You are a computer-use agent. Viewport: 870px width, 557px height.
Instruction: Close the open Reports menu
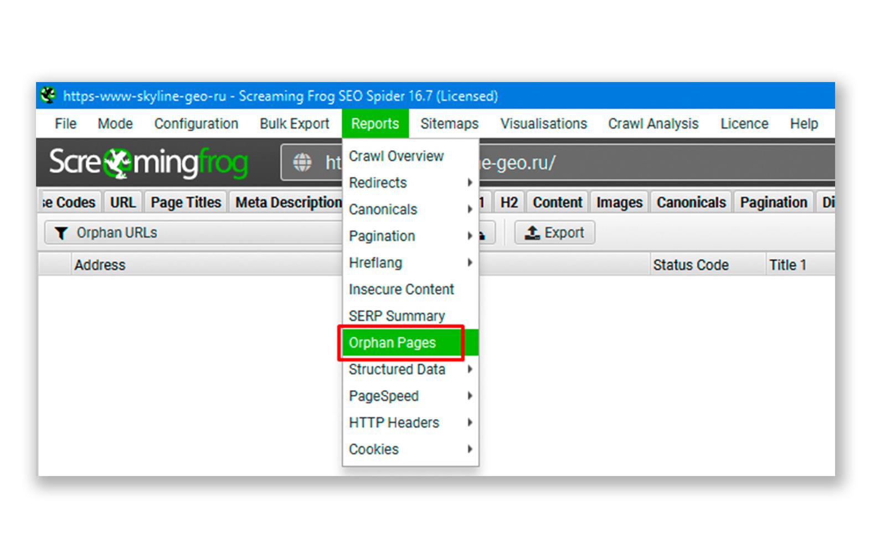click(x=375, y=124)
